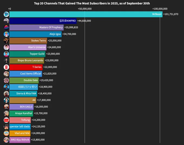
Task: Click the Double Date avatar
Action: [x=6, y=80]
